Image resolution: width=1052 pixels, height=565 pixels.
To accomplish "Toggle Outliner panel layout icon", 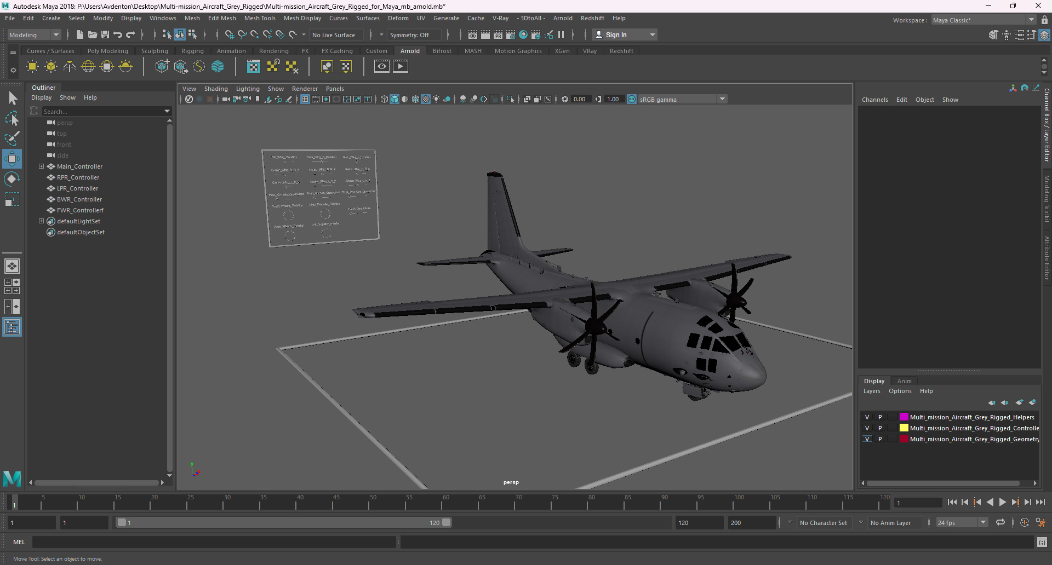I will 12,327.
